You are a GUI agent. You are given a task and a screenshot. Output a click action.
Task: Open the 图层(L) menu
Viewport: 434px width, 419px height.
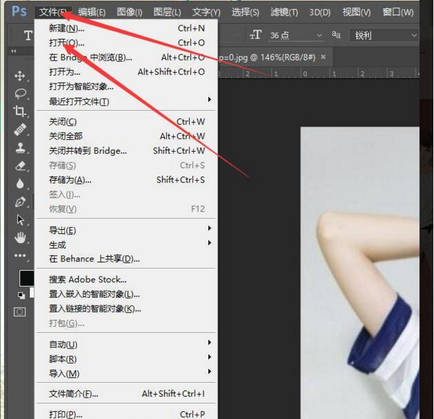pos(167,12)
